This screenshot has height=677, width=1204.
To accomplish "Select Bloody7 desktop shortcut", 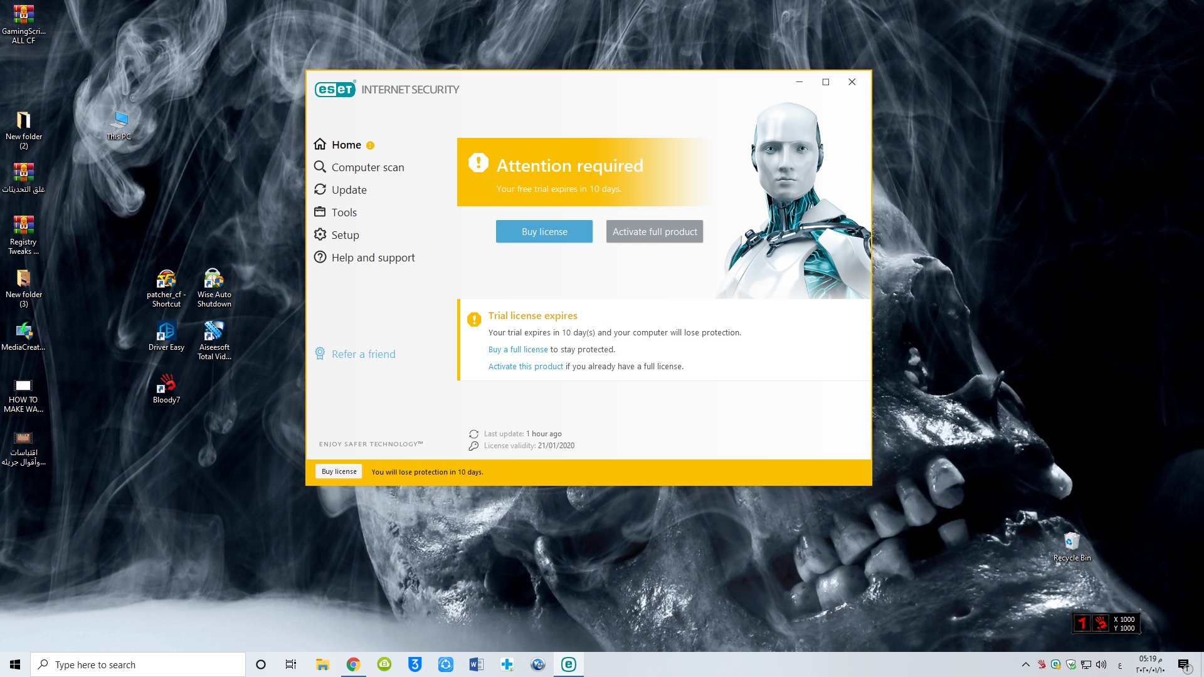I will [166, 389].
